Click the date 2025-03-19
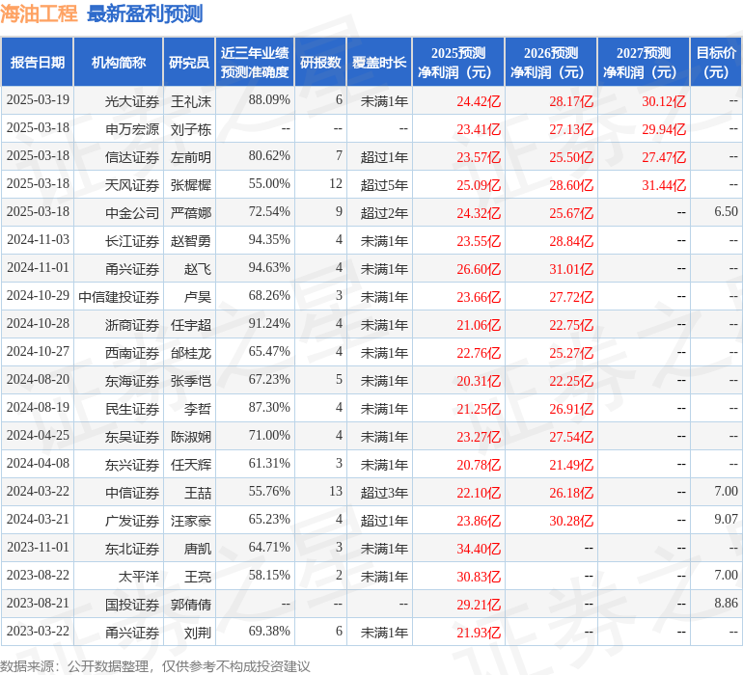 [x=38, y=100]
